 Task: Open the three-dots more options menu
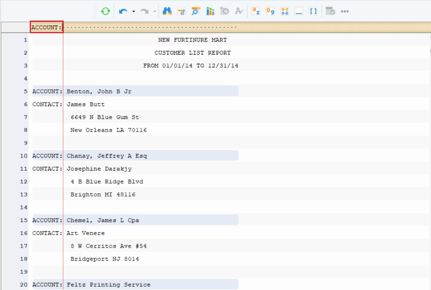coord(345,11)
